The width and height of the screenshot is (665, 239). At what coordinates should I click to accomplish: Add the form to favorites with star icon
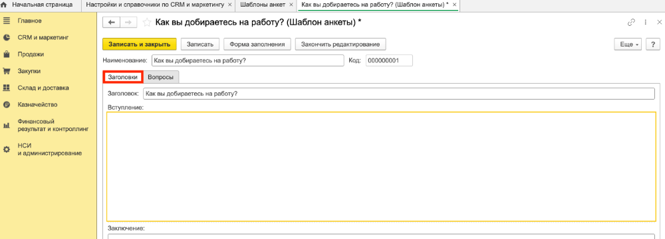tap(147, 23)
